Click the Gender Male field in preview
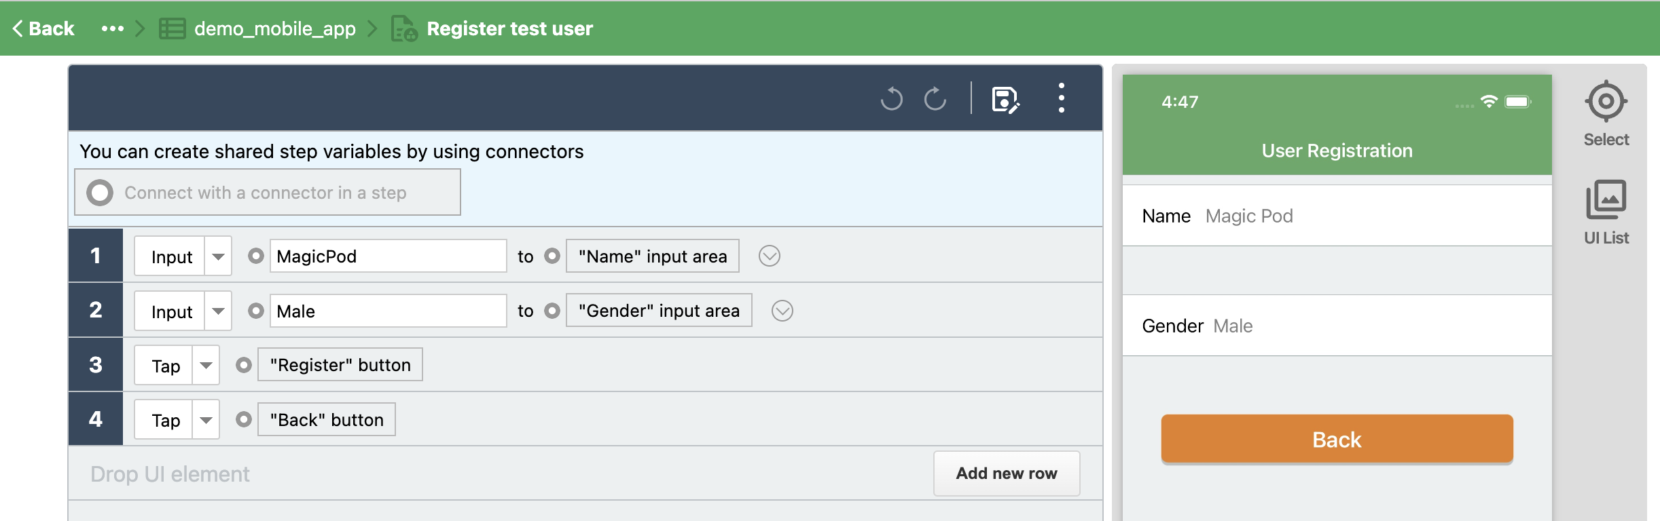The height and width of the screenshot is (521, 1660). [x=1337, y=326]
